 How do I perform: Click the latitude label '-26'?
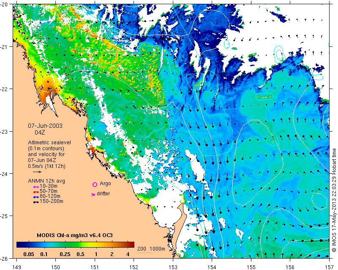(4, 258)
